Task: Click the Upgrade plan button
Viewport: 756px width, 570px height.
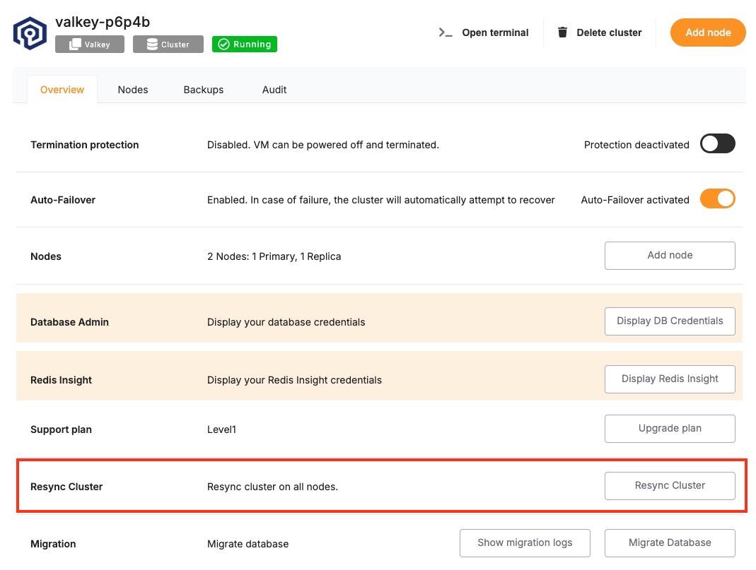Action: pyautogui.click(x=670, y=428)
